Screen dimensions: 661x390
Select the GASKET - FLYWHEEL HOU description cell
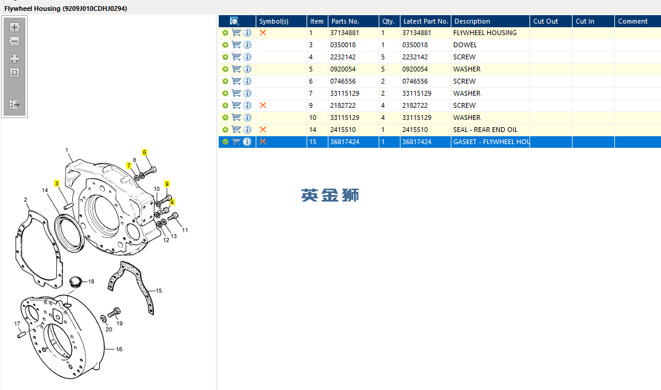click(491, 142)
